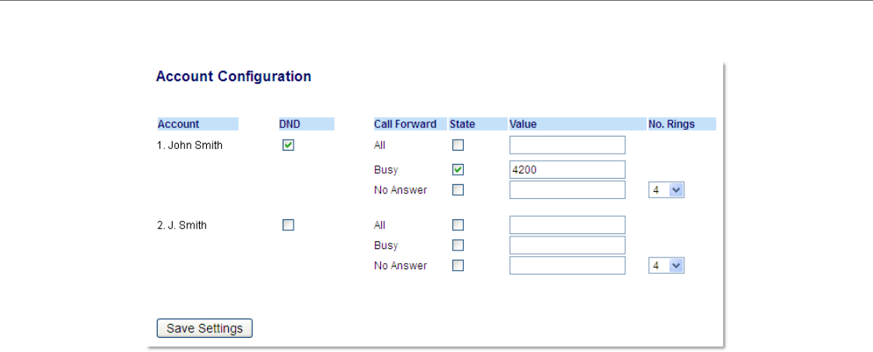873x352 pixels.
Task: Enable Call Forward All for J. Smith
Action: coord(458,225)
